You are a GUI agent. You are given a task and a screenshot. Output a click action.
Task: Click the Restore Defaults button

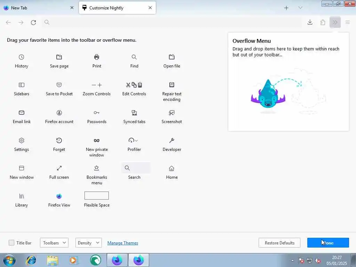tap(280, 243)
